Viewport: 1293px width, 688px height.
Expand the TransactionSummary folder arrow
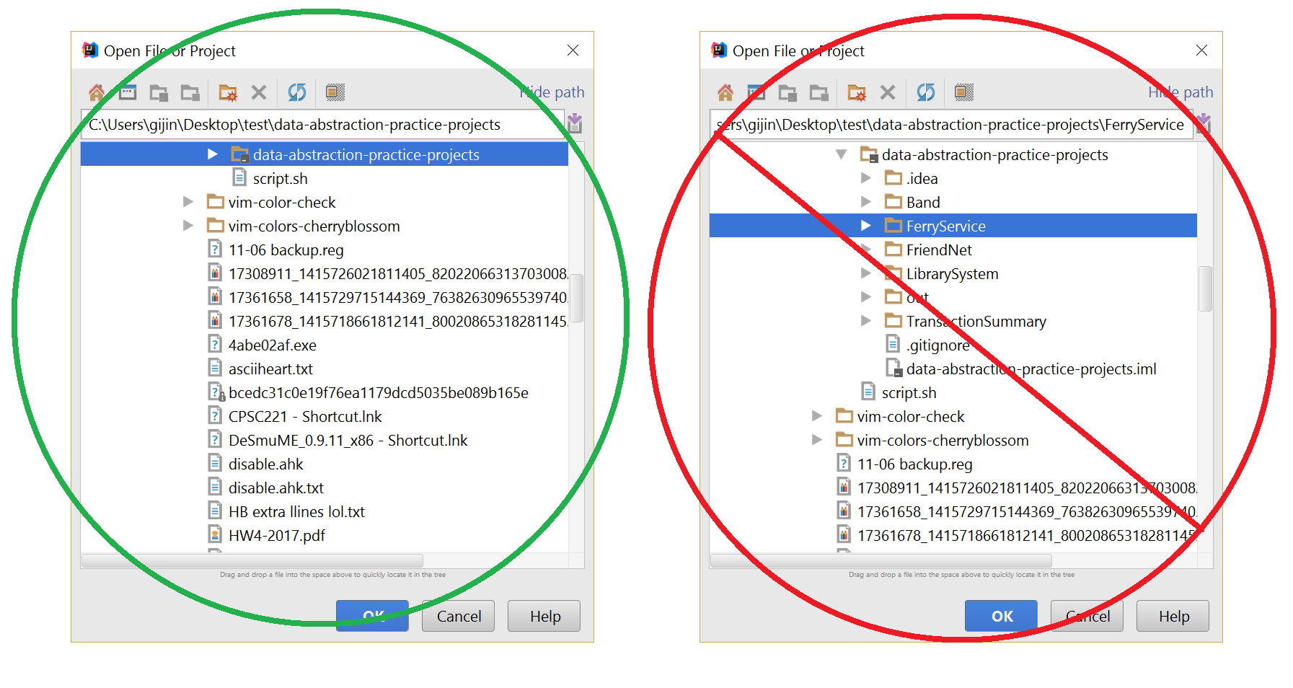pos(866,321)
